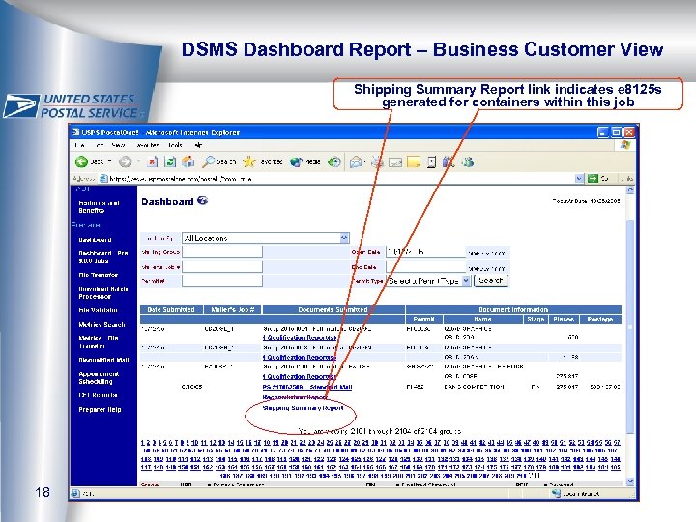
Task: Open the File menu
Action: coord(79,146)
